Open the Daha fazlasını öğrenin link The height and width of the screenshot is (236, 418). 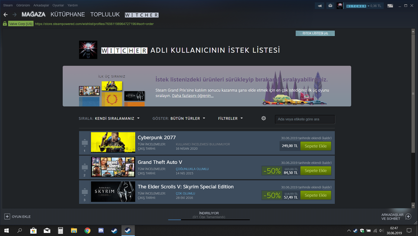pyautogui.click(x=192, y=96)
